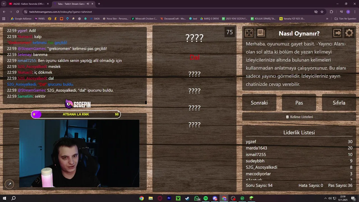
Task: Open the Chrome profile avatar
Action: [348, 12]
